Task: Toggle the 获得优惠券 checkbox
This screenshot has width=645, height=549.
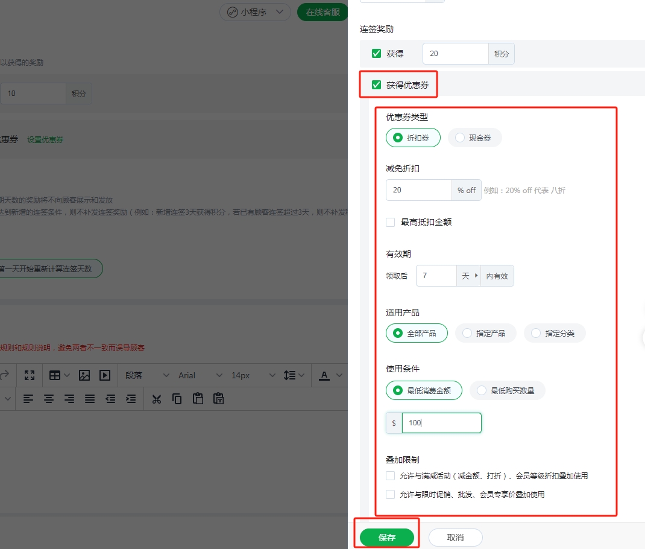Action: [376, 85]
